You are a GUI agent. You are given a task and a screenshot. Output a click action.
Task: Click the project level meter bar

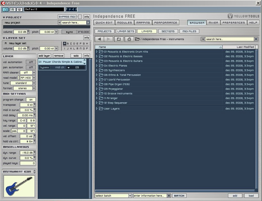click(x=46, y=27)
